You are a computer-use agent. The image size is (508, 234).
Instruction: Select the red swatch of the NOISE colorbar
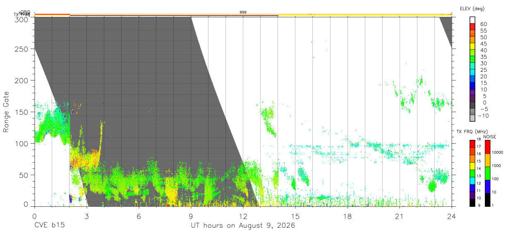(x=487, y=147)
